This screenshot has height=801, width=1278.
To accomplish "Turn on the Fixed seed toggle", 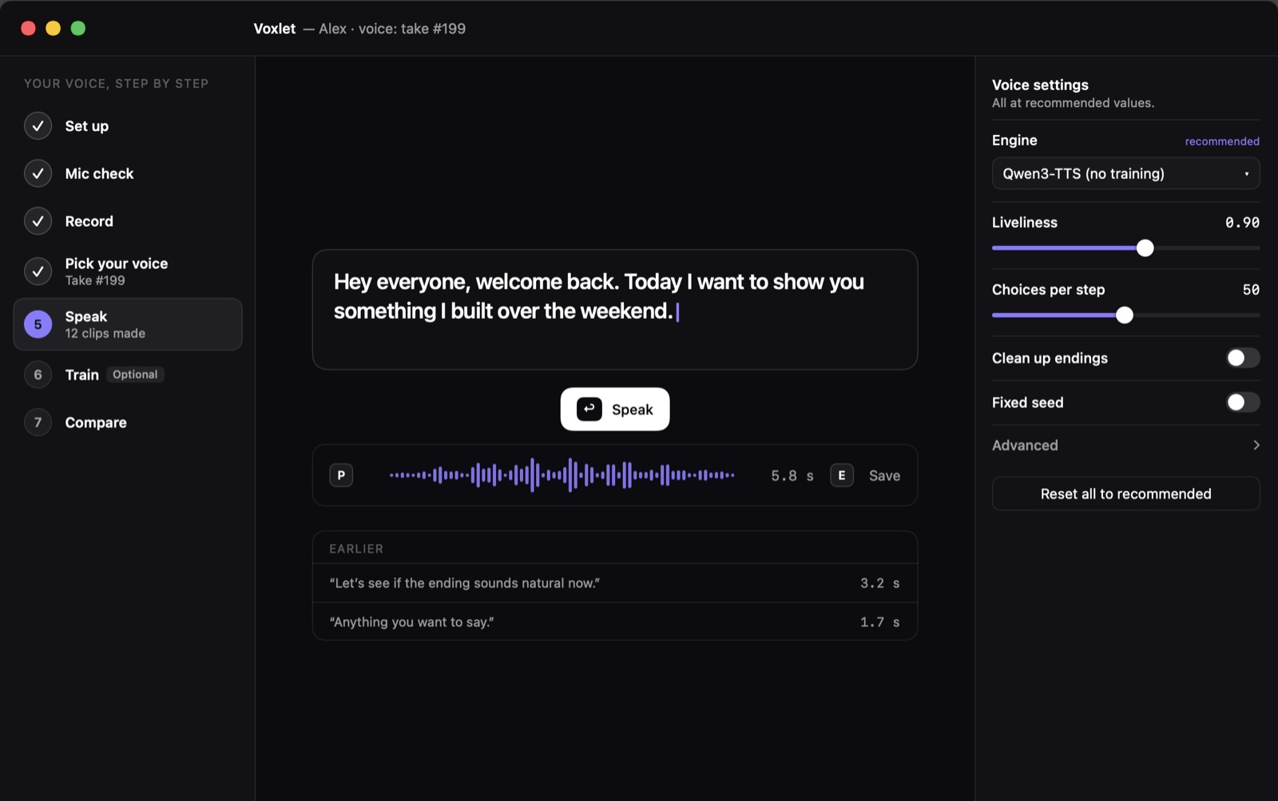I will point(1243,402).
